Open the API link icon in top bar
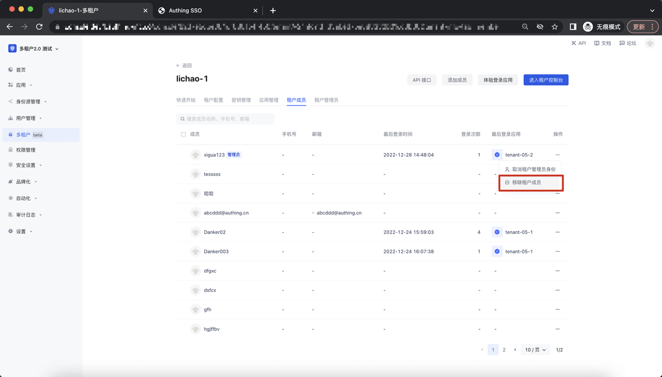This screenshot has width=662, height=377. point(574,43)
